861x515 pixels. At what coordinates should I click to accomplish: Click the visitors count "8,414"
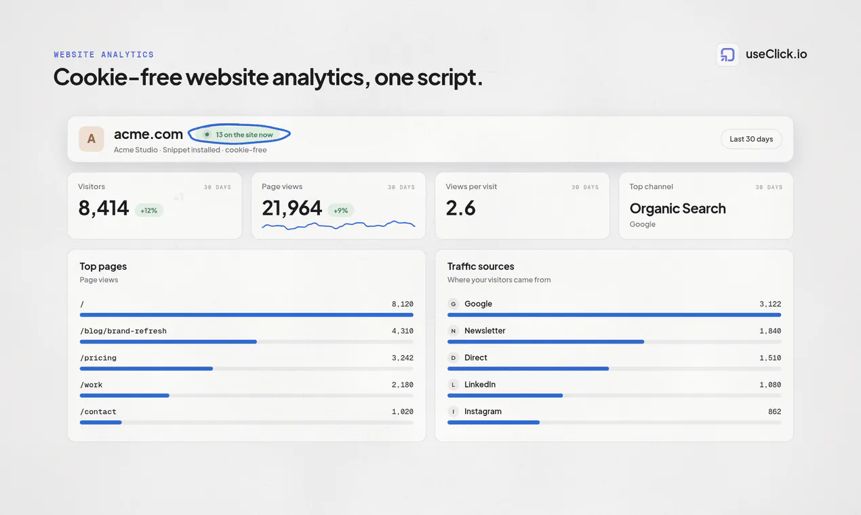(x=104, y=209)
